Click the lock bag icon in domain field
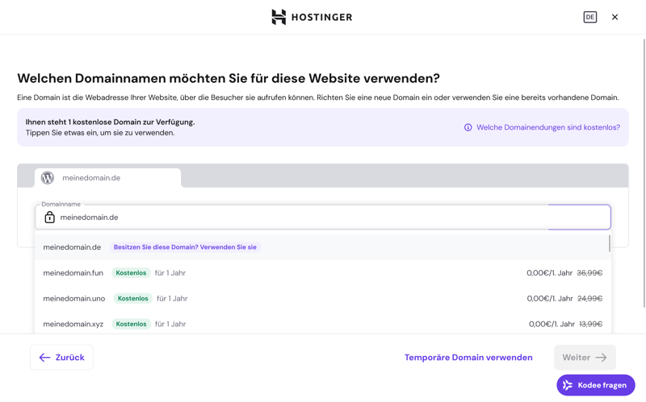Viewport: 646px width, 402px height. click(49, 218)
